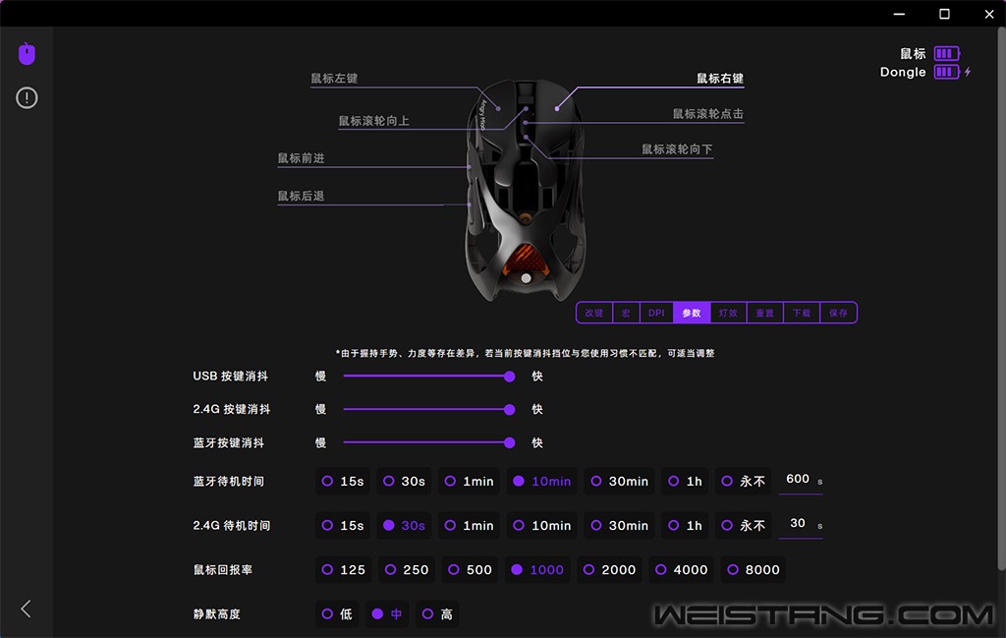Image resolution: width=1006 pixels, height=638 pixels.
Task: Click the purple mouse icon in sidebar
Action: 27,55
